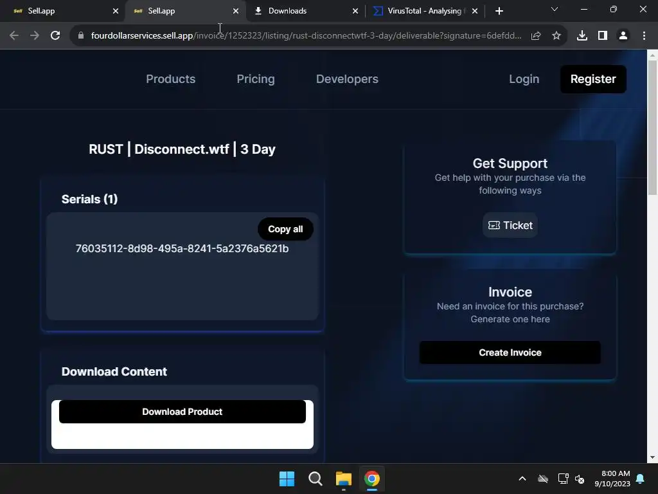This screenshot has width=658, height=494.
Task: Click the Register button
Action: [x=593, y=79]
